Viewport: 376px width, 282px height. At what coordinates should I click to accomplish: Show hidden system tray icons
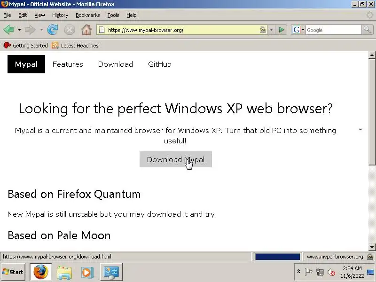tap(298, 272)
